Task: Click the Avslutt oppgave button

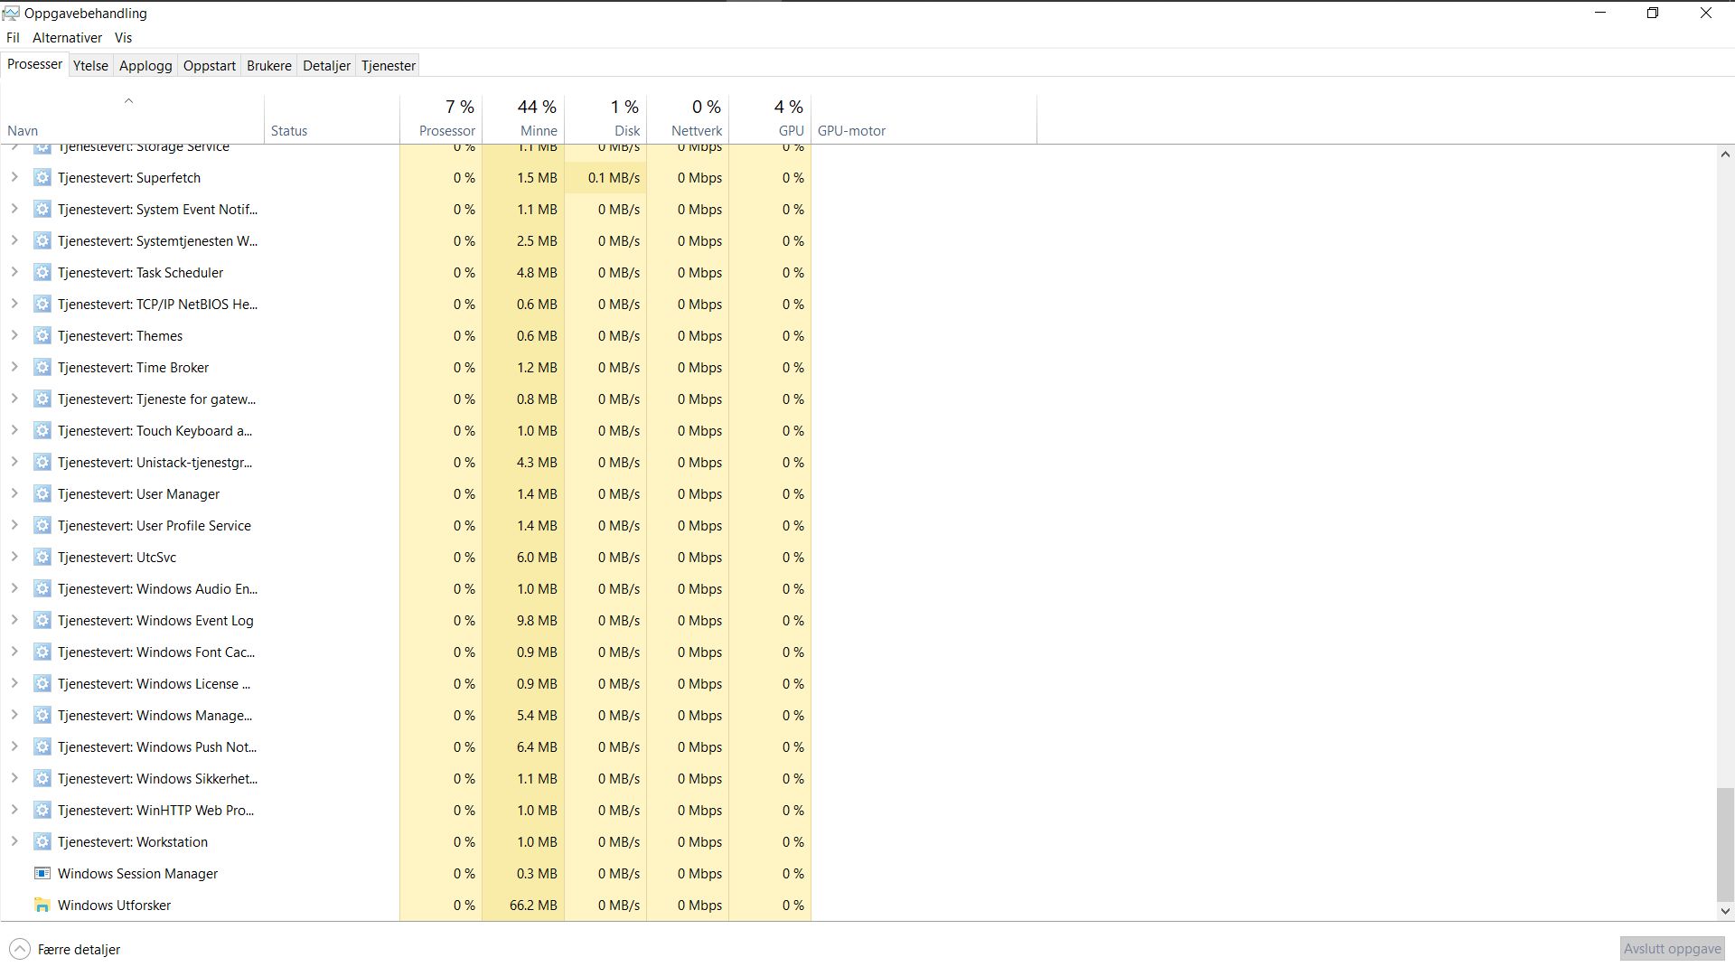Action: click(x=1672, y=949)
